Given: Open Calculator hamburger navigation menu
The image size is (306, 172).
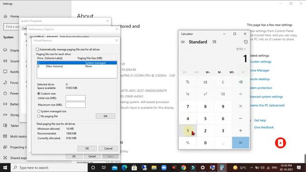Looking at the screenshot, I should (x=183, y=42).
